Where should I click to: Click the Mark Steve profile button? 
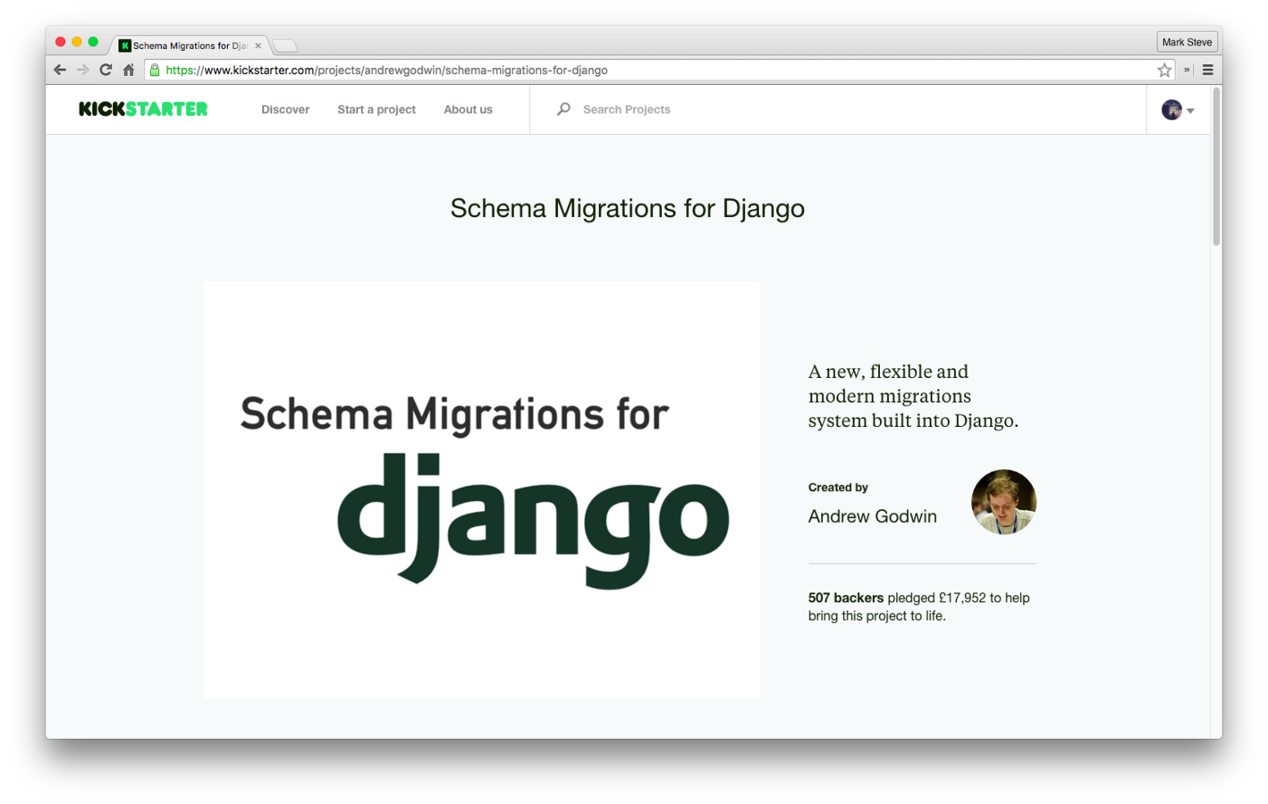pyautogui.click(x=1187, y=42)
